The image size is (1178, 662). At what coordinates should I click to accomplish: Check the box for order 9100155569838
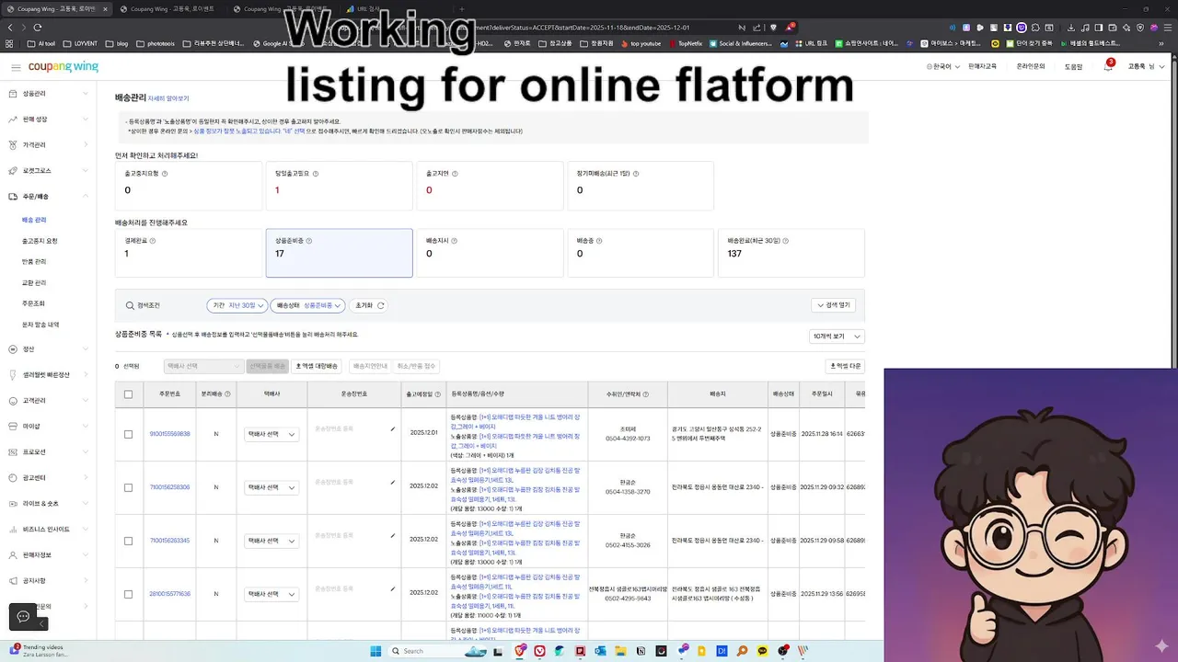tap(128, 434)
